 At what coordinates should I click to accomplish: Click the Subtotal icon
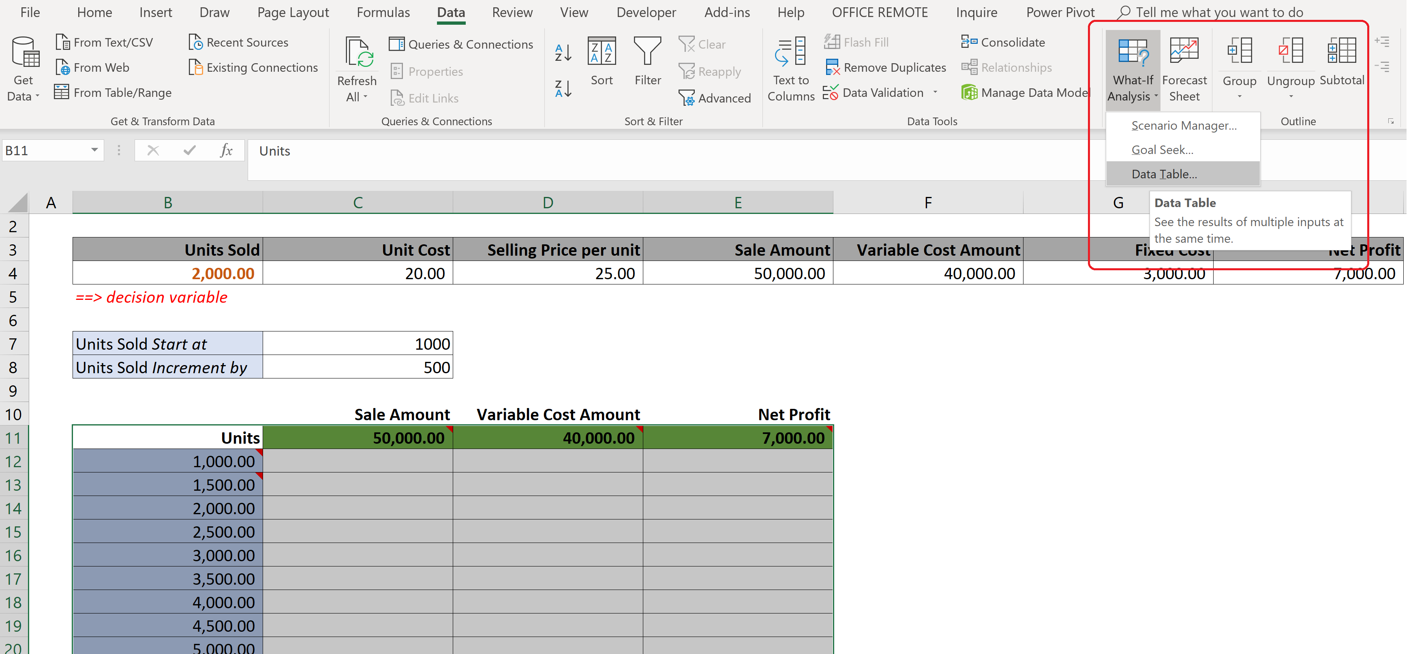pyautogui.click(x=1342, y=50)
